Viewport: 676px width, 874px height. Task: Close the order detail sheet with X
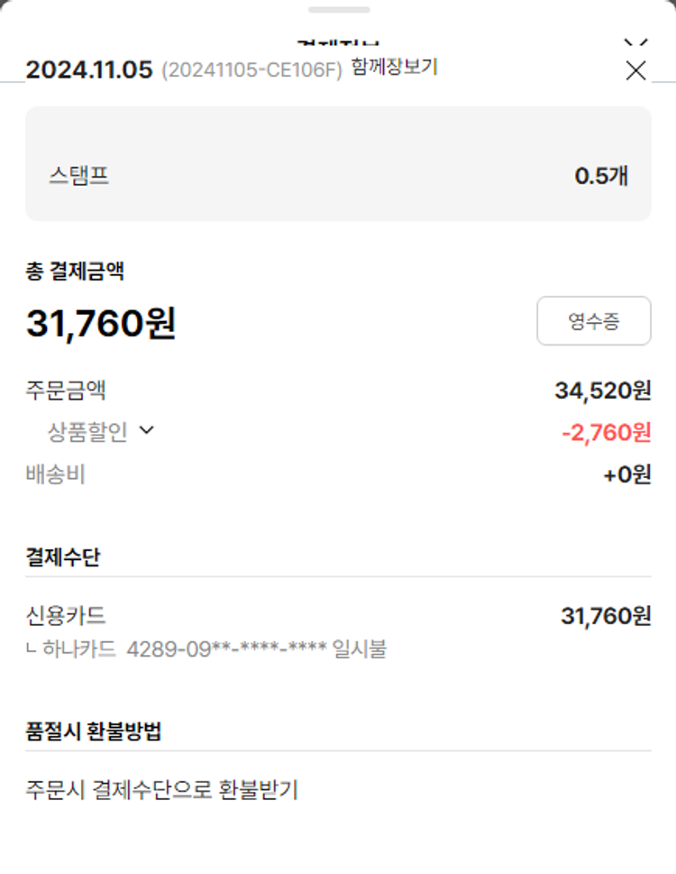[x=635, y=70]
